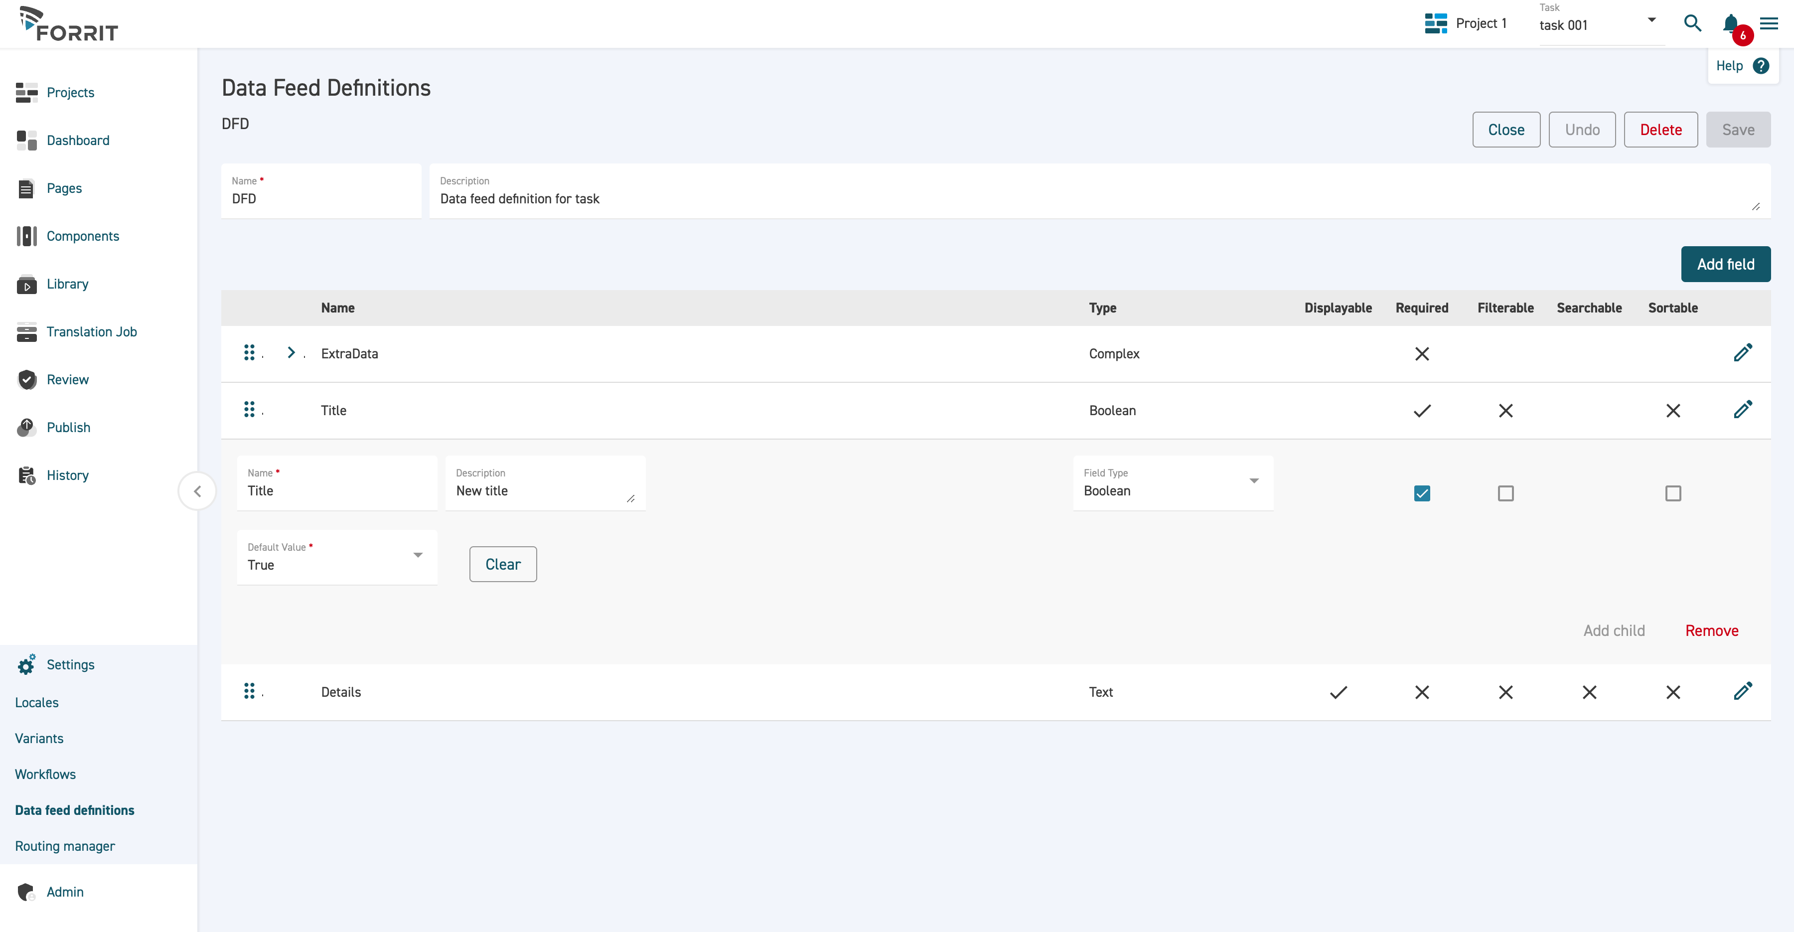The image size is (1794, 932).
Task: Collapse the sidebar with arrow button
Action: tap(197, 491)
